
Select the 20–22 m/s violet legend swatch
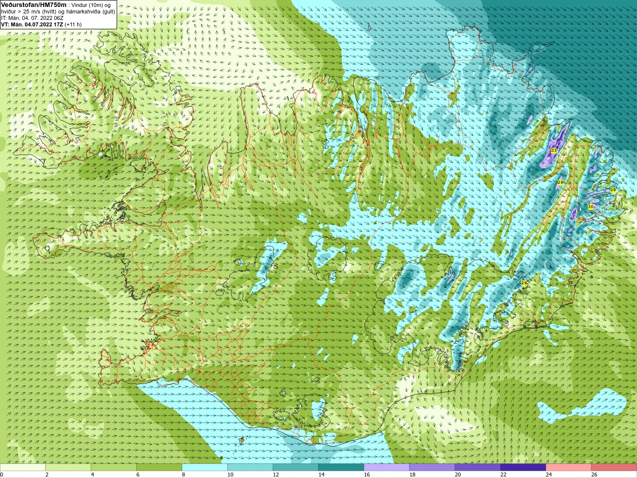(x=478, y=468)
